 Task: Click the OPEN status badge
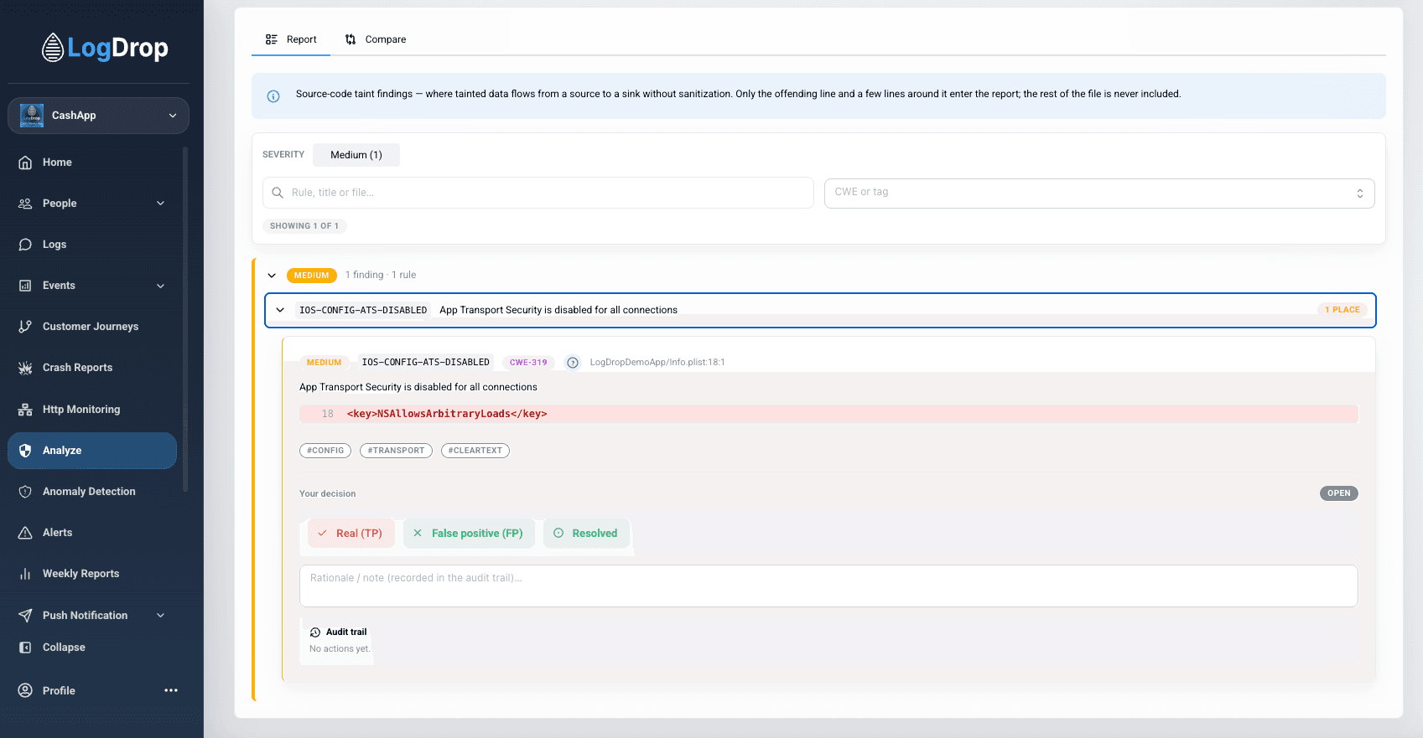[1339, 493]
